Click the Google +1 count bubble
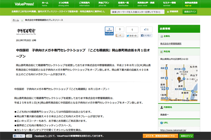211x140 pixels. coord(120,30)
